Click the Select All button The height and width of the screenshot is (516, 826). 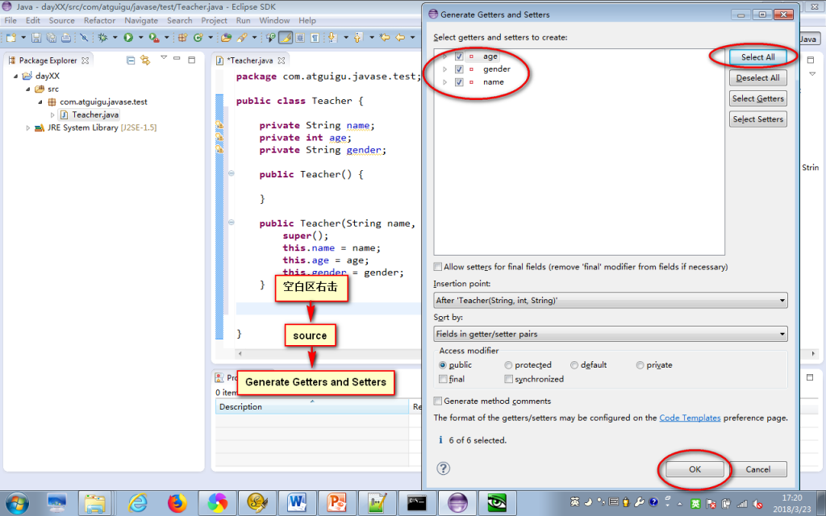[x=757, y=57]
